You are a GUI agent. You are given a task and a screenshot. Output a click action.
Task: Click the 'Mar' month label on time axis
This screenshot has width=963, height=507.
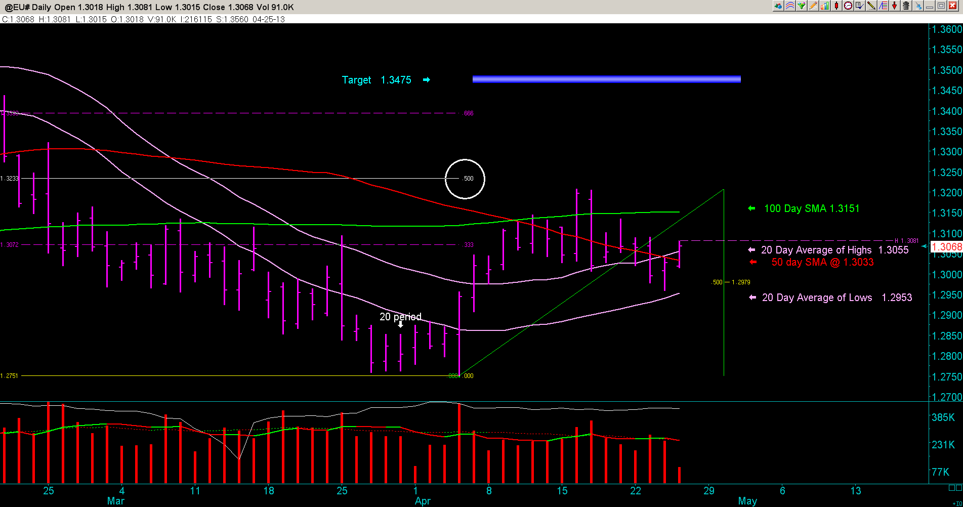click(x=116, y=501)
